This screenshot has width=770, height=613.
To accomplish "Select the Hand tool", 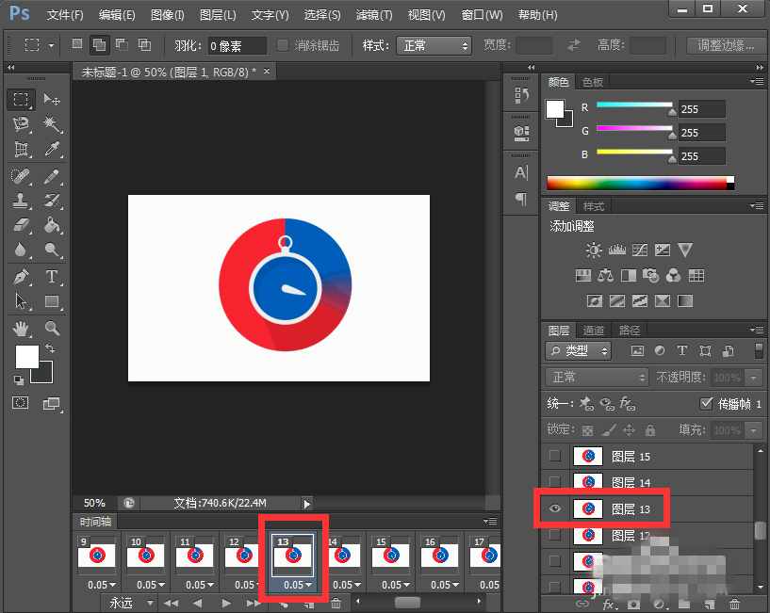I will [23, 328].
